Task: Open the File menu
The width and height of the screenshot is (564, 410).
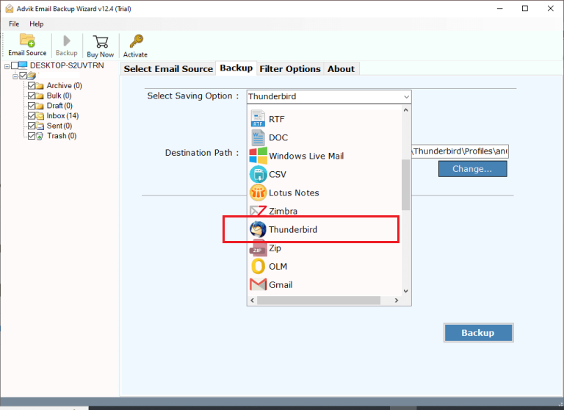Action: click(15, 24)
